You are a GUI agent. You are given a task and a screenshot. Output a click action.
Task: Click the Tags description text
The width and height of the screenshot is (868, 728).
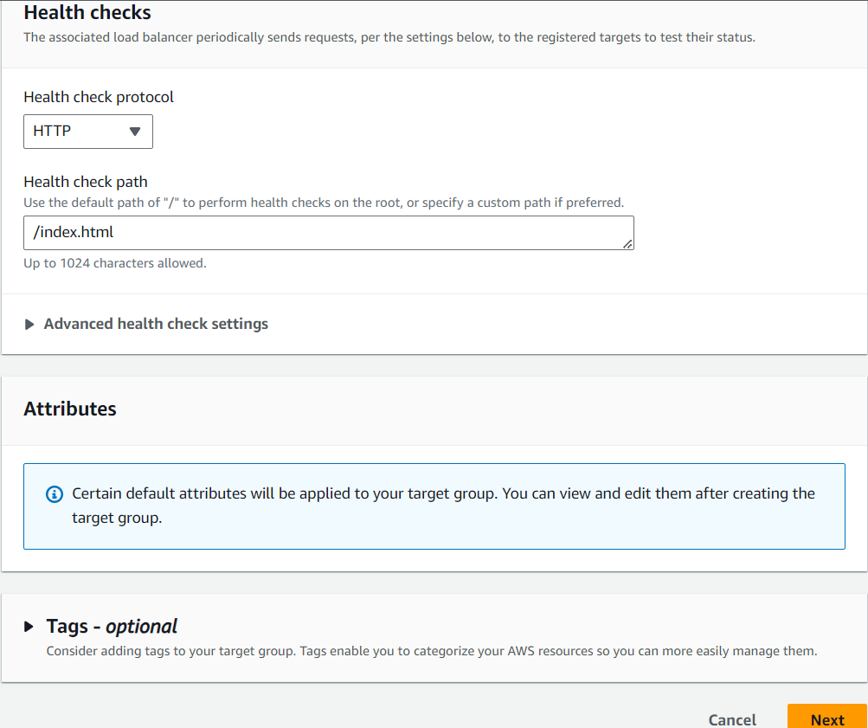point(431,650)
